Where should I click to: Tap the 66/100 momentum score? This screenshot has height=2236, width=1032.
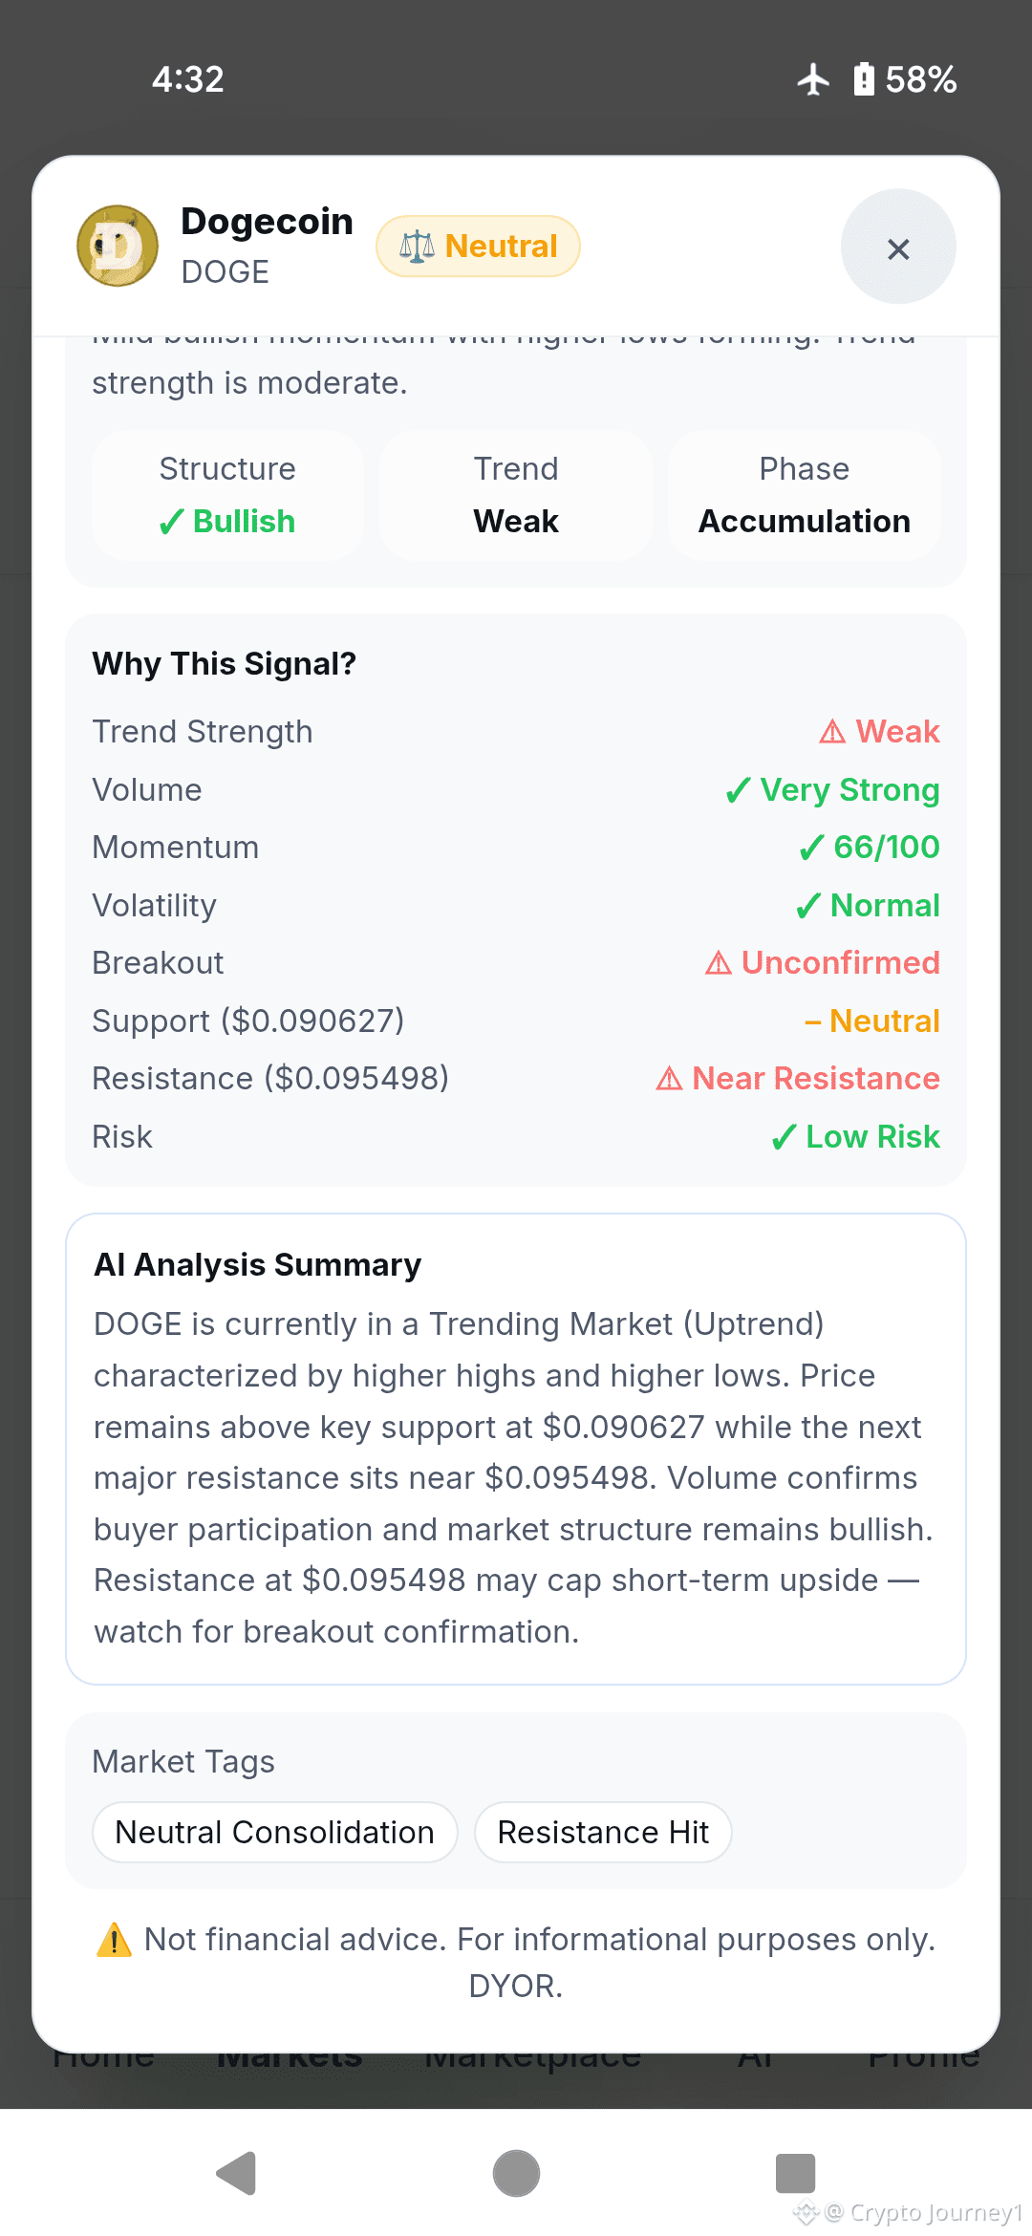pos(886,848)
